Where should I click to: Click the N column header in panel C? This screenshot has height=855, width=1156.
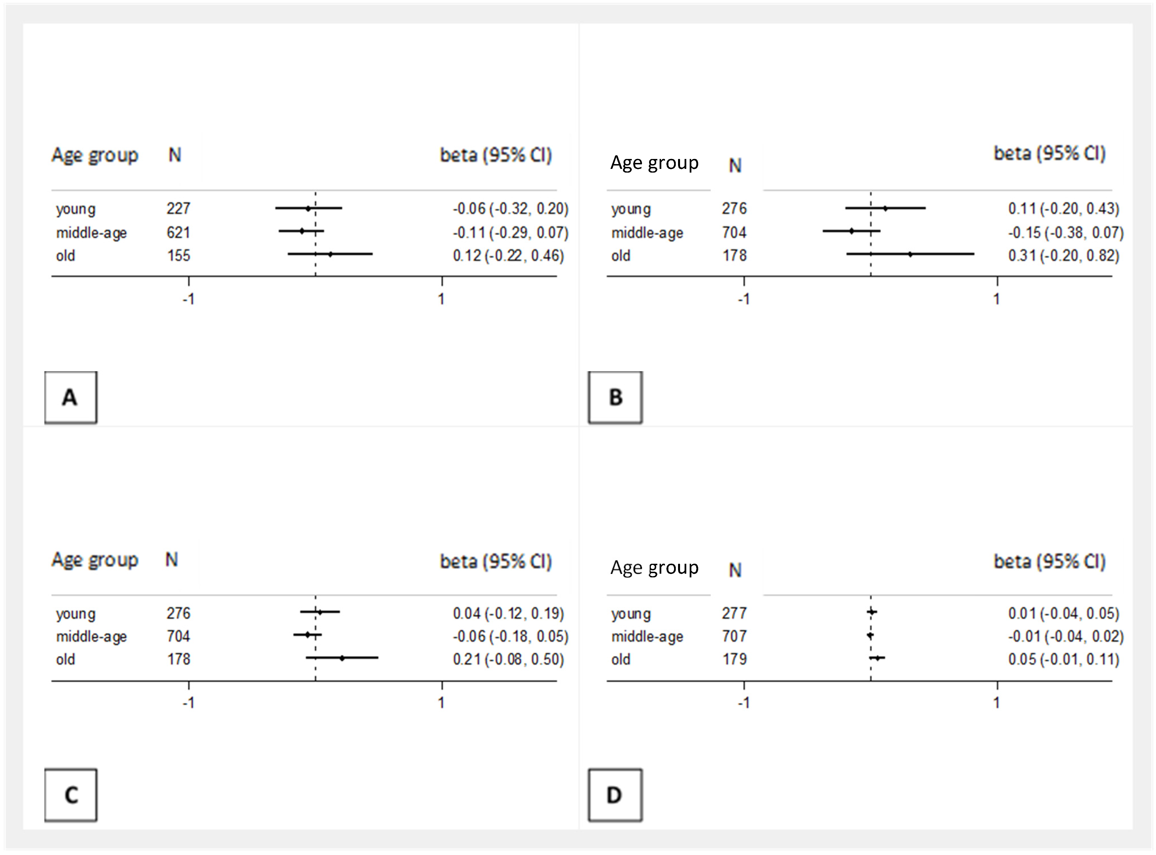coord(172,559)
